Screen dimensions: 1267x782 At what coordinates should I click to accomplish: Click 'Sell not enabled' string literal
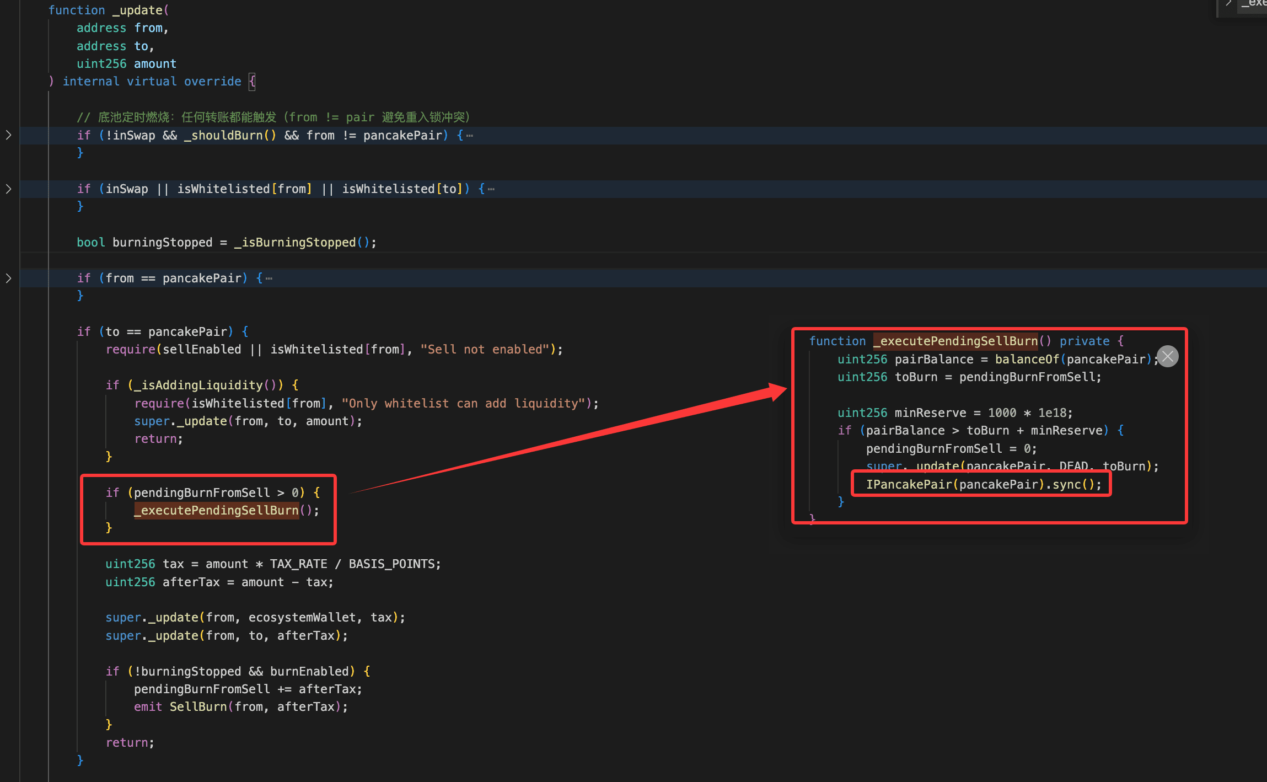485,349
